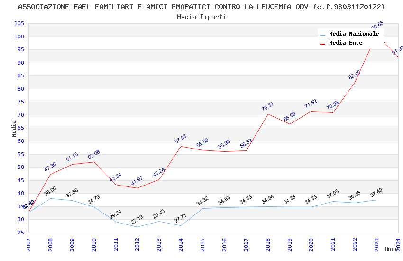Click the 47.30 data label
This screenshot has width=403, height=261.
(50, 167)
